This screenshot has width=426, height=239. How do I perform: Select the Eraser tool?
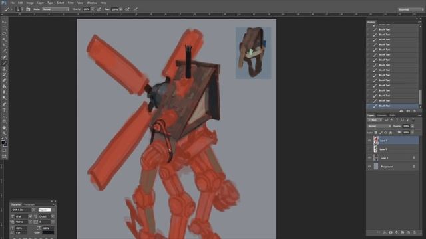(4, 80)
